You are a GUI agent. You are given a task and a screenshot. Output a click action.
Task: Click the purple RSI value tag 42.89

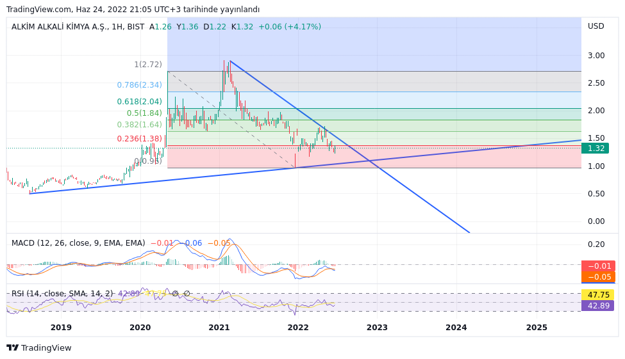pyautogui.click(x=598, y=306)
